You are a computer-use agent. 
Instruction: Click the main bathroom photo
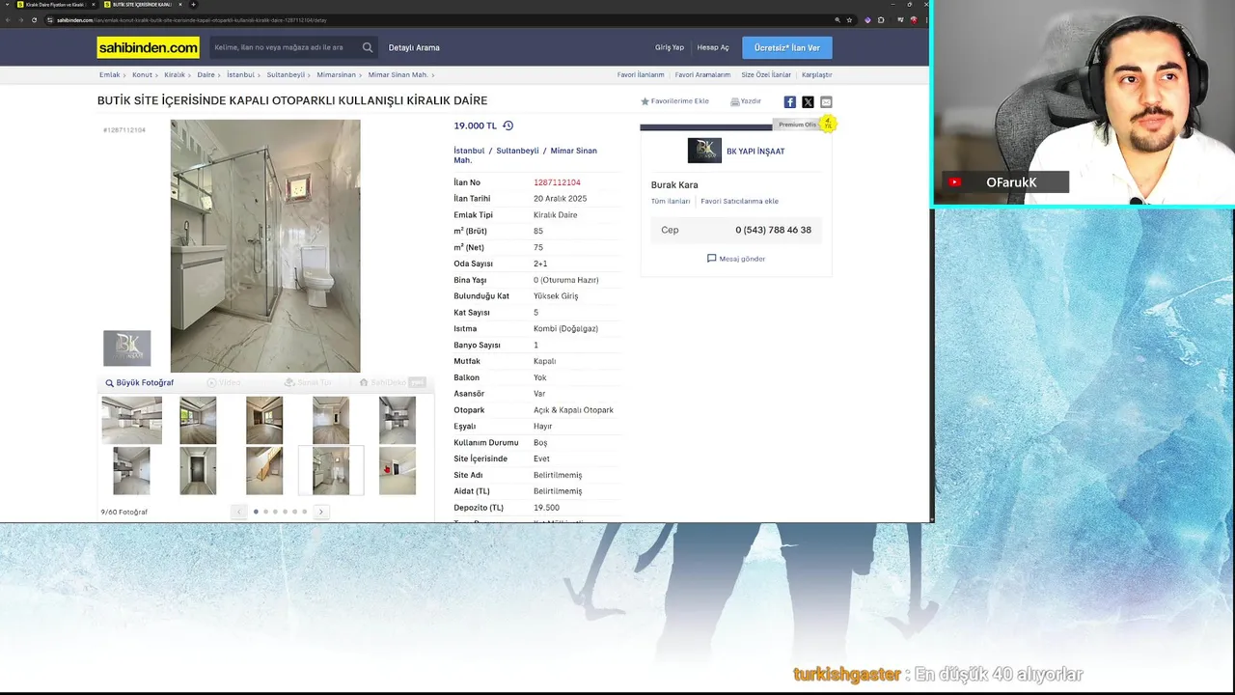265,246
